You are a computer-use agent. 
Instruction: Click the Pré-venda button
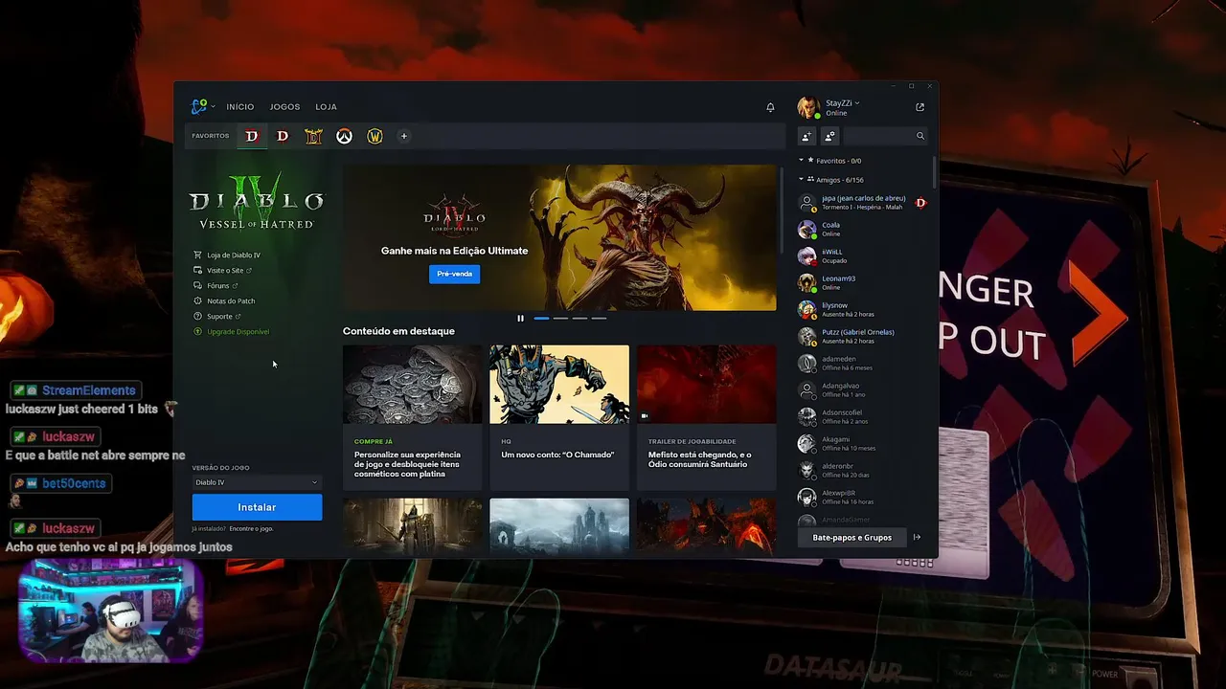(454, 274)
